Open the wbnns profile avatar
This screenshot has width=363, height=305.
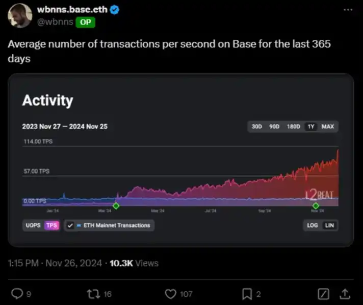pos(19,15)
